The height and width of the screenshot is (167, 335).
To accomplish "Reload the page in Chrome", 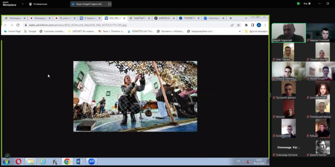I will tap(18, 25).
